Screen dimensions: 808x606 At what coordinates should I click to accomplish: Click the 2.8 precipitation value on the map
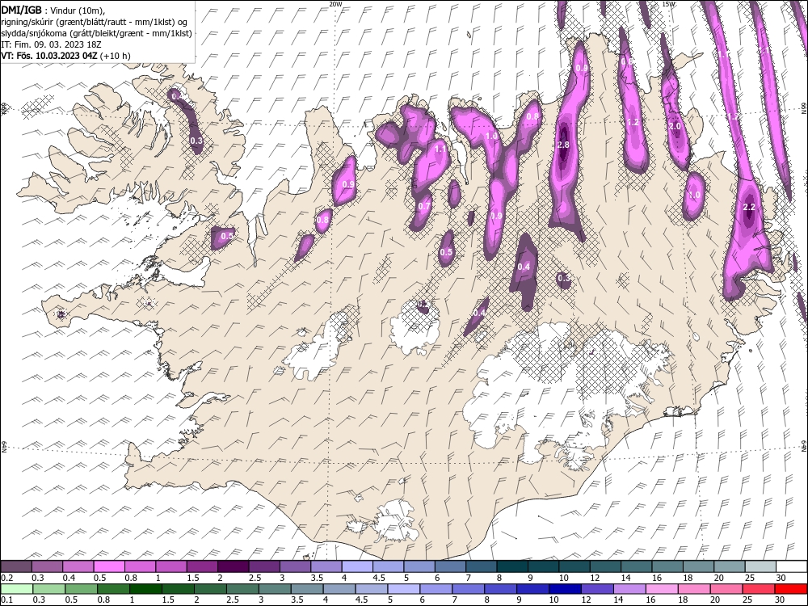click(563, 145)
